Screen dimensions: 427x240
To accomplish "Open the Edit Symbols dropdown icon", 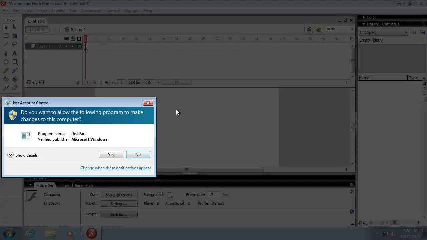I will [319, 30].
